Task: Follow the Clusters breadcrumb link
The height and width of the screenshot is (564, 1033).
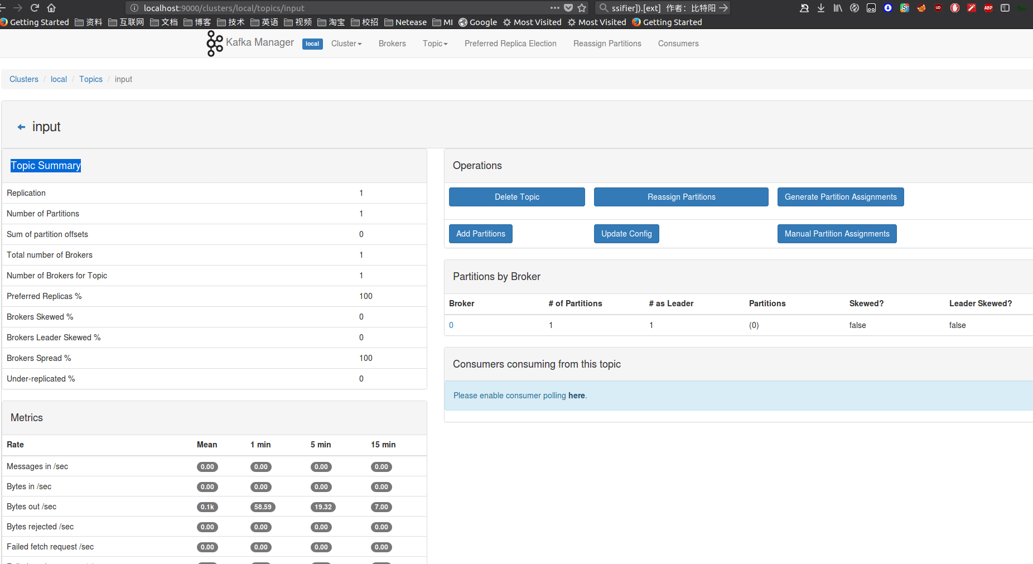Action: point(24,79)
